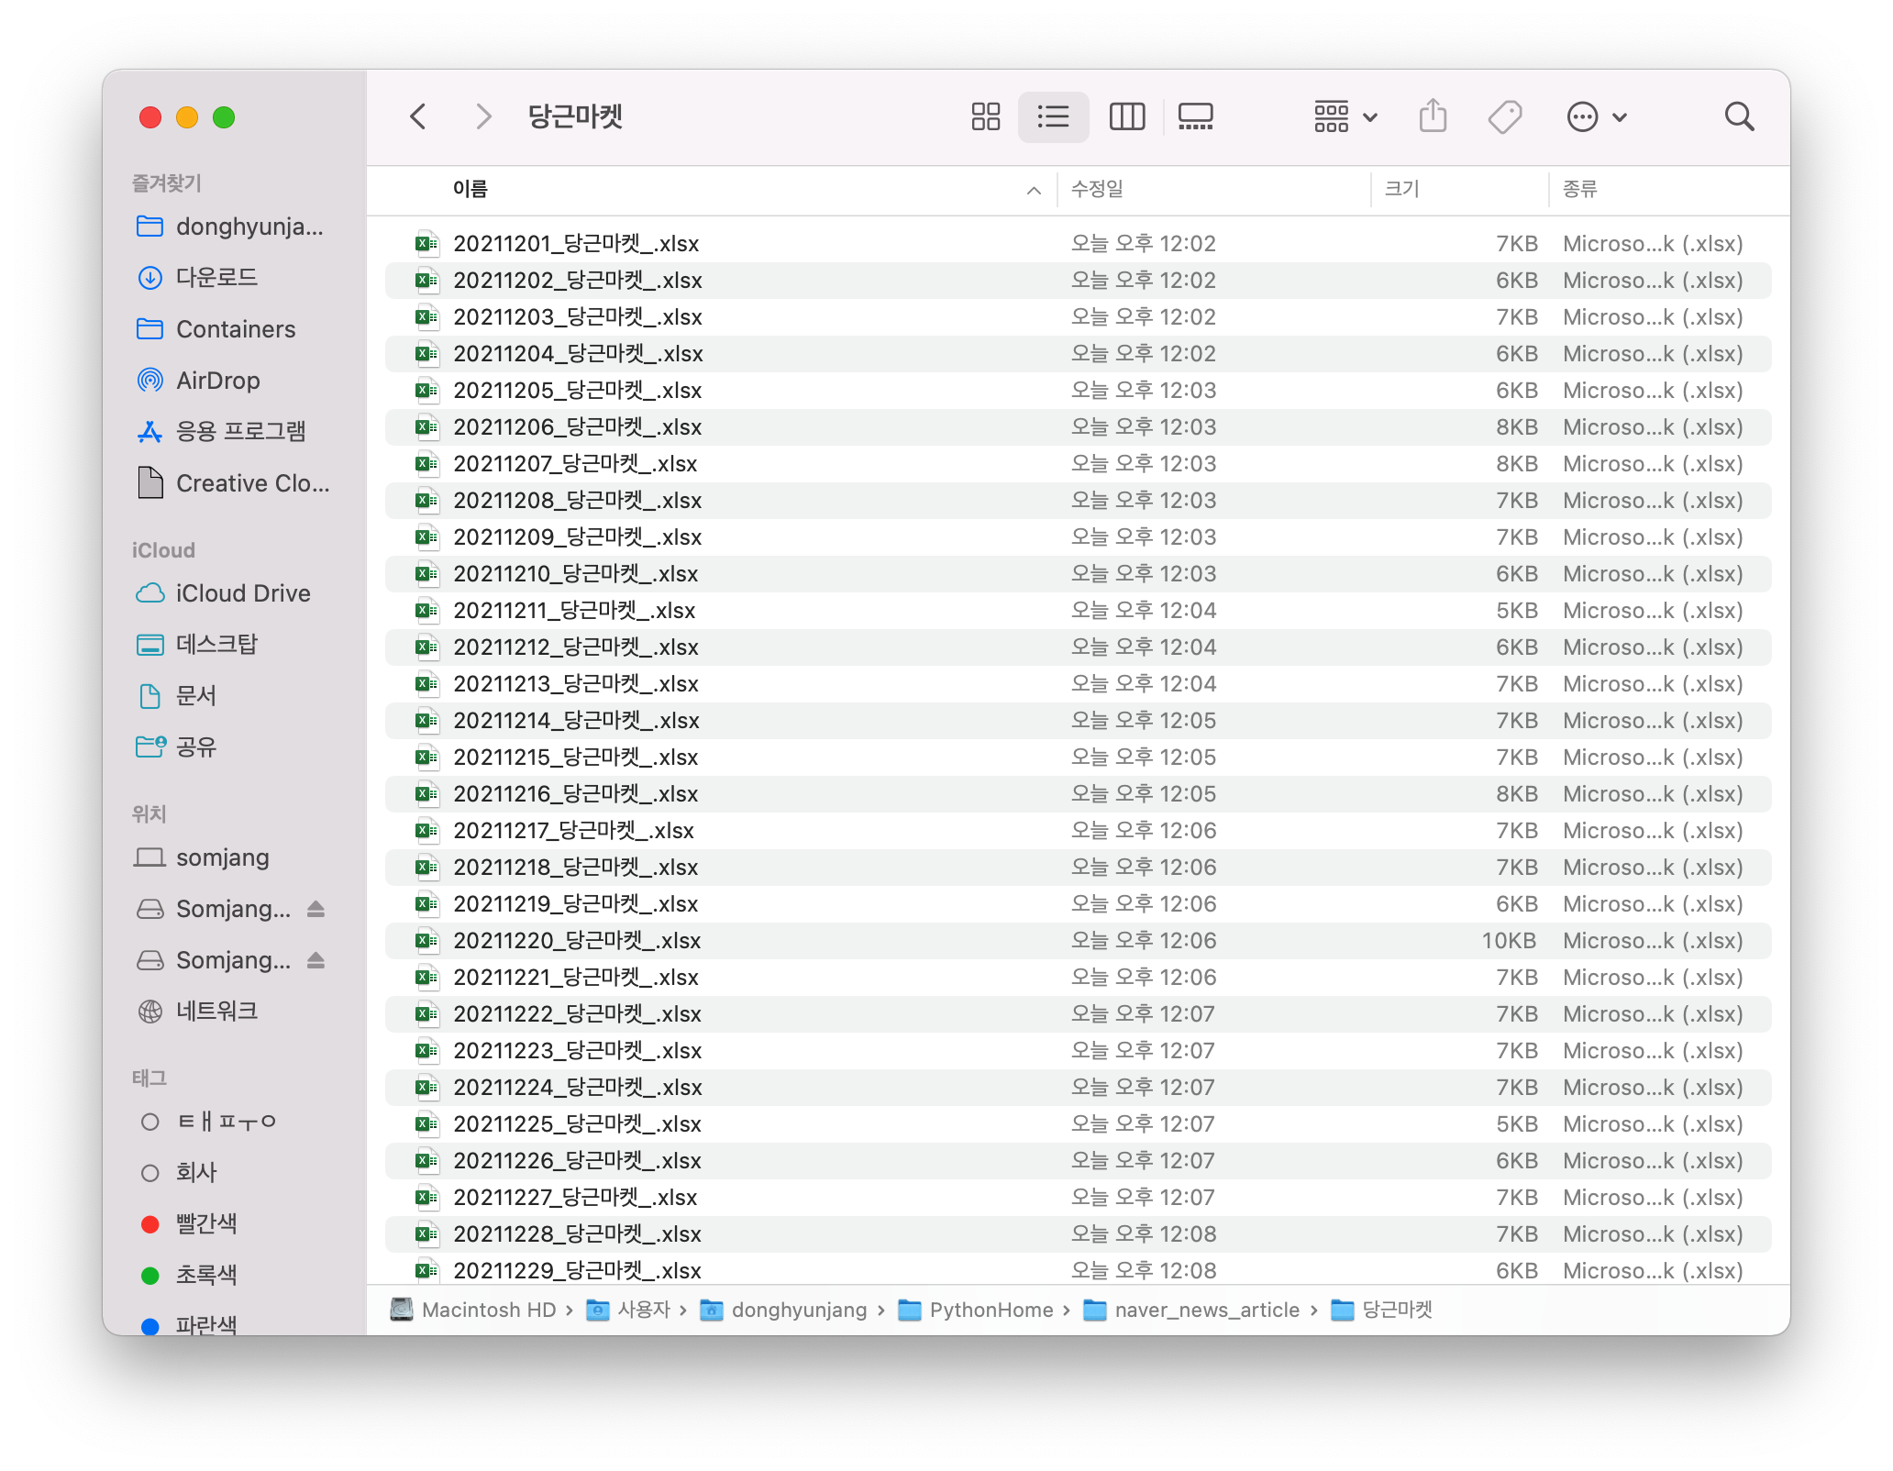Switch to icon grid view
The image size is (1893, 1471).
click(985, 116)
